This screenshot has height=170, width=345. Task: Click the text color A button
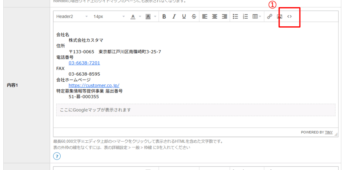[133, 17]
